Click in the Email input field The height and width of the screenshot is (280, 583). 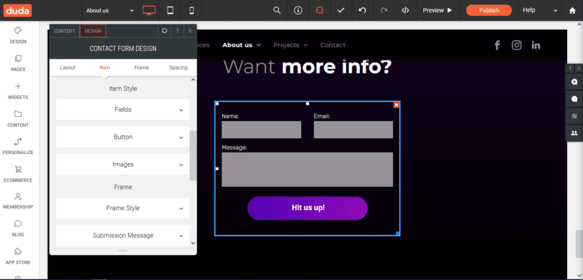(x=353, y=129)
